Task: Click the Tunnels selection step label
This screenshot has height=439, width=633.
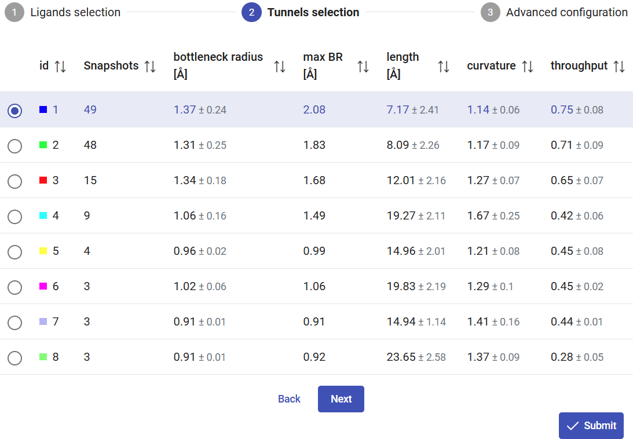Action: pos(313,12)
